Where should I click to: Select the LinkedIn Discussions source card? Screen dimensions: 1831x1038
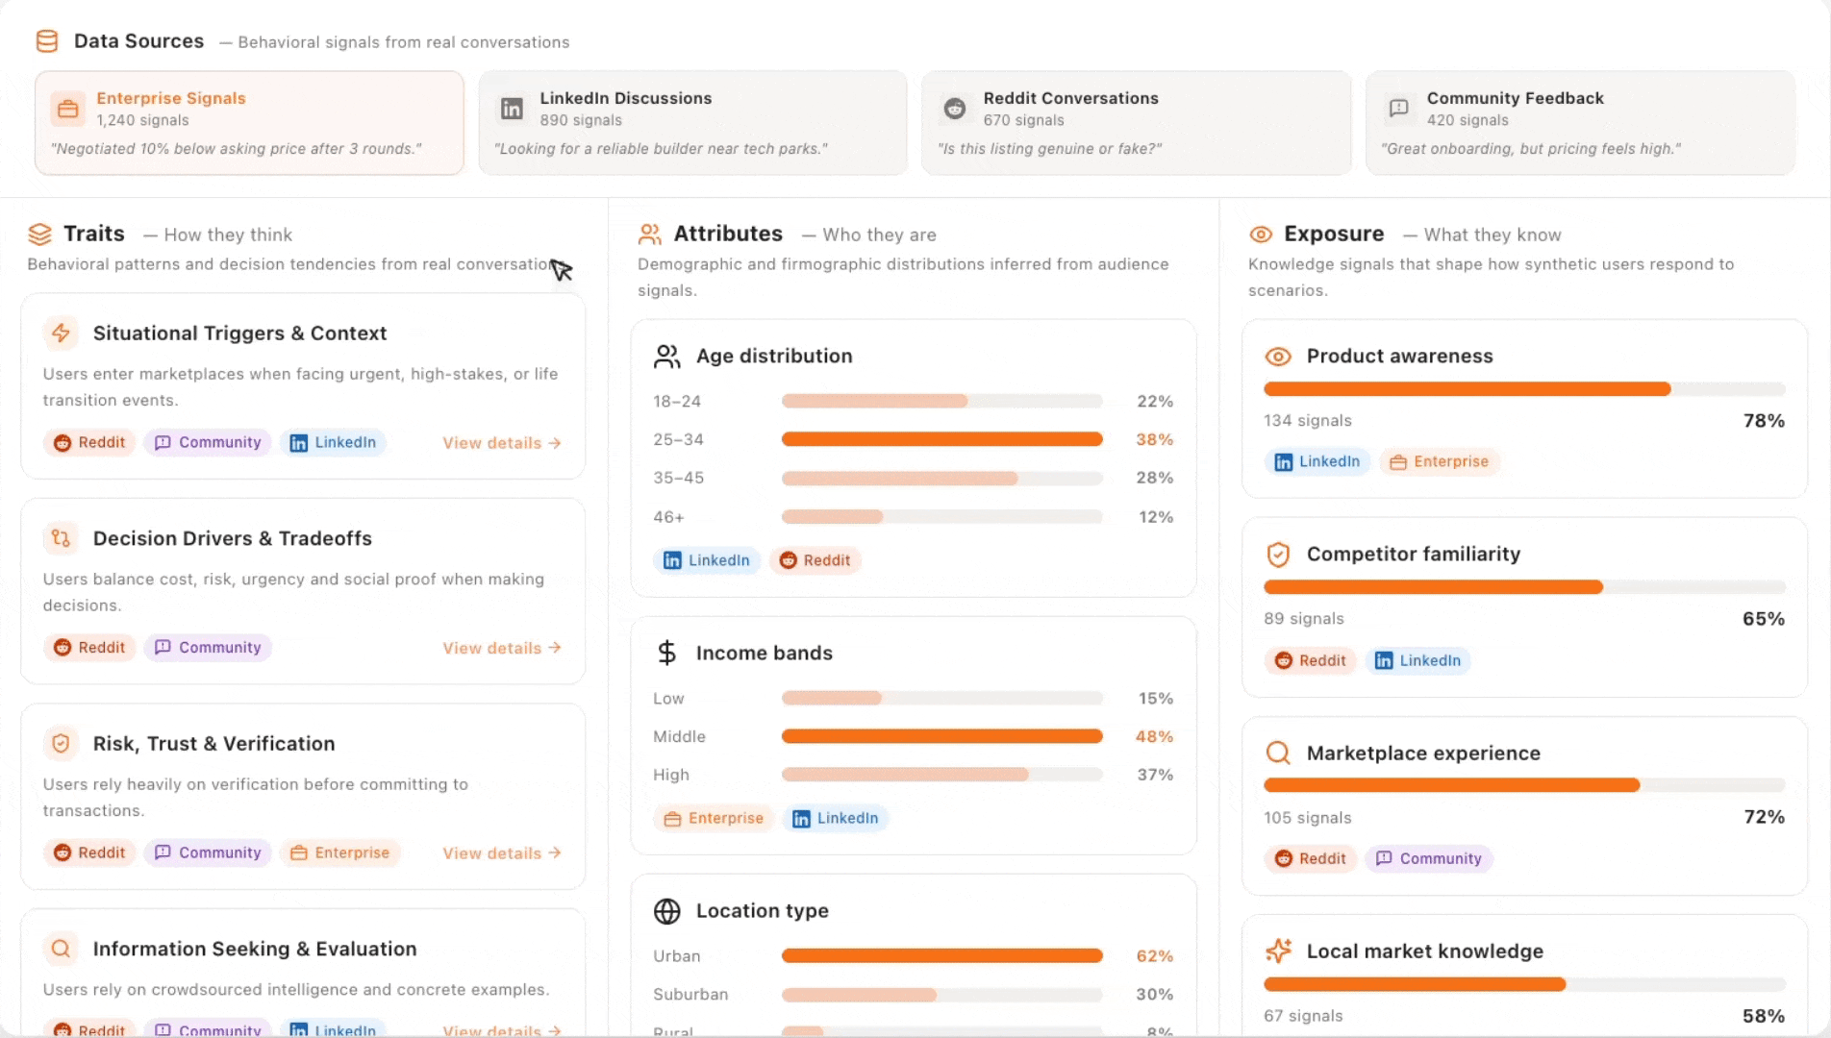(692, 122)
